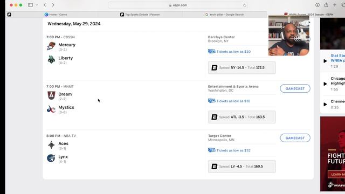
Task: Go forward with the browser forward arrow
Action: [x=53, y=5]
